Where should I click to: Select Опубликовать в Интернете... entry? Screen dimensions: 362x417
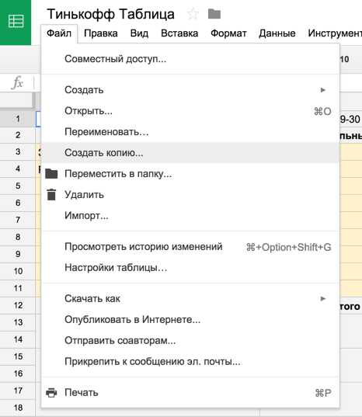tap(190, 319)
